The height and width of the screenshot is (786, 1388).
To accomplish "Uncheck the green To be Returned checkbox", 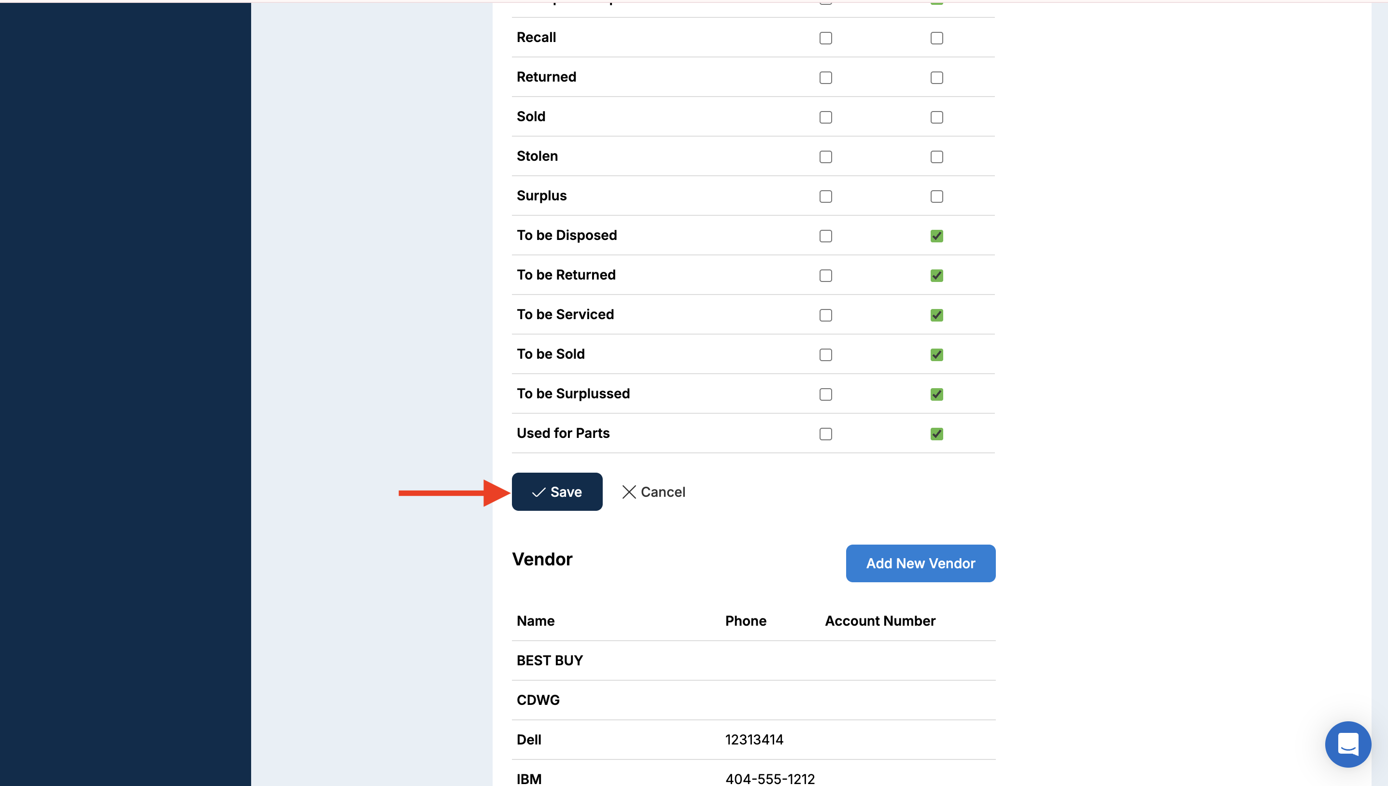I will 936,276.
